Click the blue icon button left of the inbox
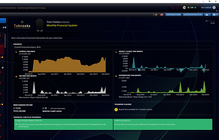The width and height of the screenshot is (219, 140). click(x=207, y=15)
